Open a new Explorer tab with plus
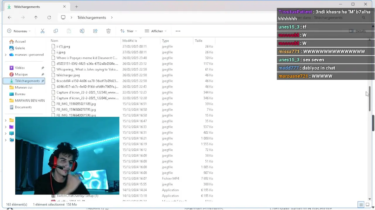375x210 pixels. (x=76, y=7)
